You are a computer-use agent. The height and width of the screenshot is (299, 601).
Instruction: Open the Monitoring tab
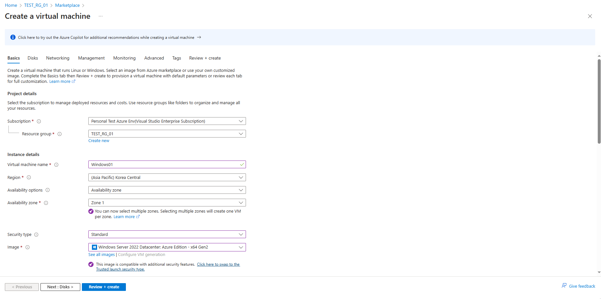pos(124,58)
